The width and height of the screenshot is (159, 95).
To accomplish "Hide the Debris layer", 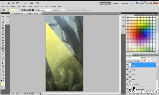I will coord(127,75).
